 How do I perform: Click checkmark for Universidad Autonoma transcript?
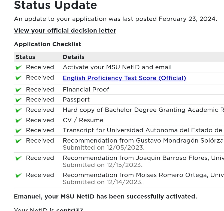coord(19,131)
